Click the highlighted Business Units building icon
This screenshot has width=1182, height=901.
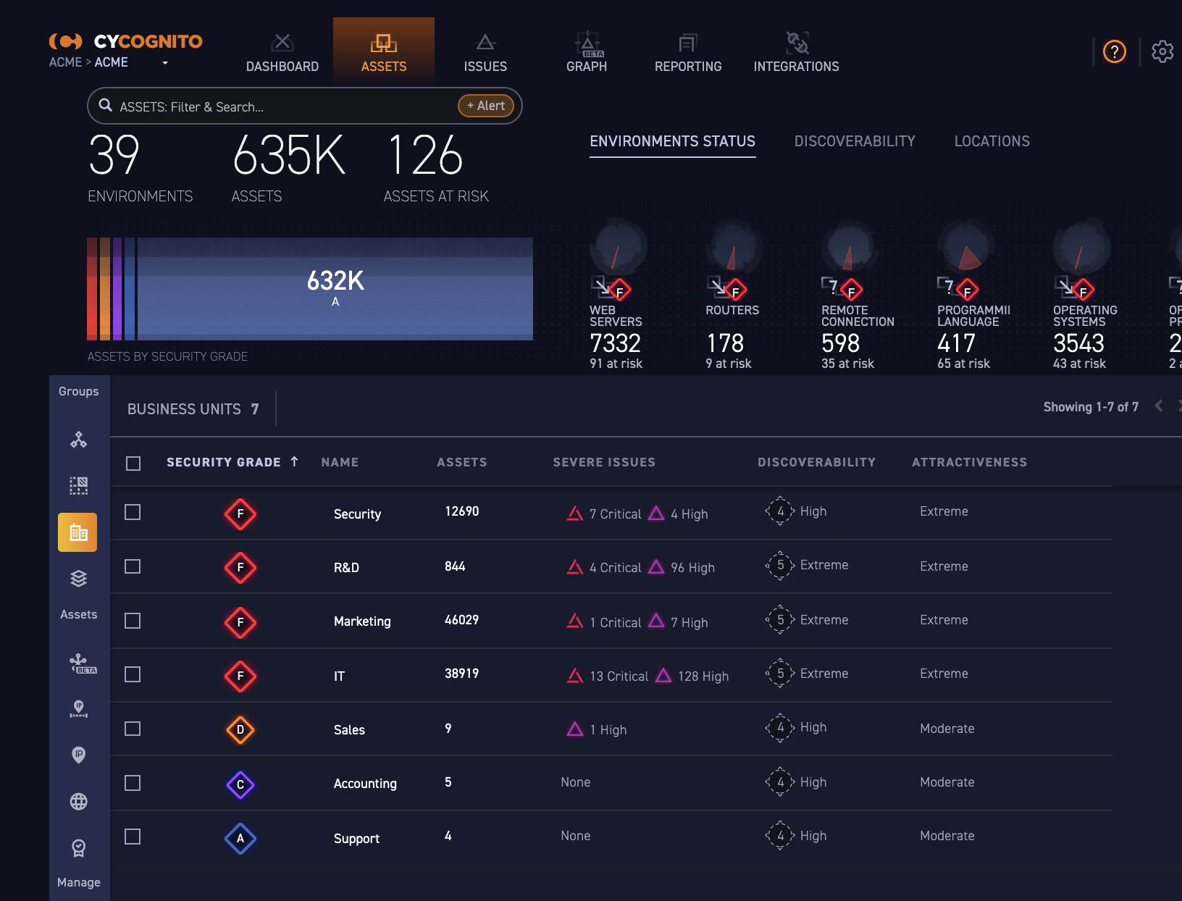77,532
